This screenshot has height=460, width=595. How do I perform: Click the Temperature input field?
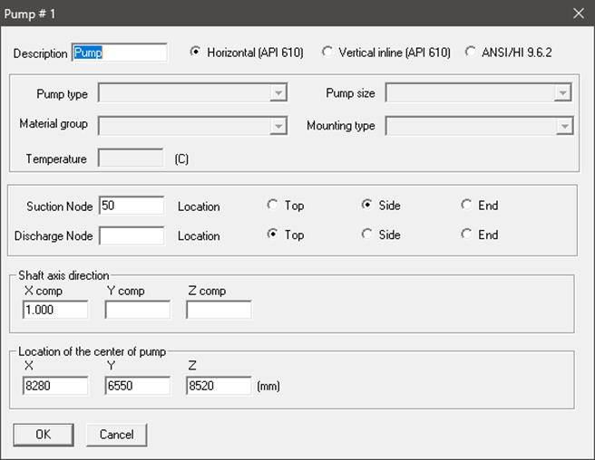131,158
